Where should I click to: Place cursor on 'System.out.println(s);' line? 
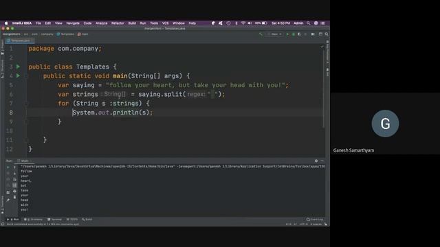(x=113, y=113)
